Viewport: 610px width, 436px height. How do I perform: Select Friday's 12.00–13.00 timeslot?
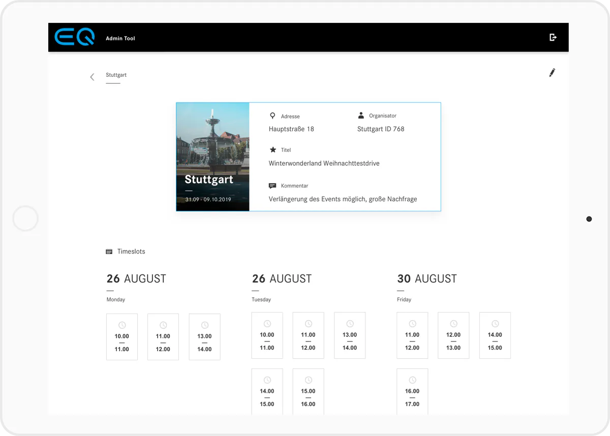pyautogui.click(x=453, y=335)
